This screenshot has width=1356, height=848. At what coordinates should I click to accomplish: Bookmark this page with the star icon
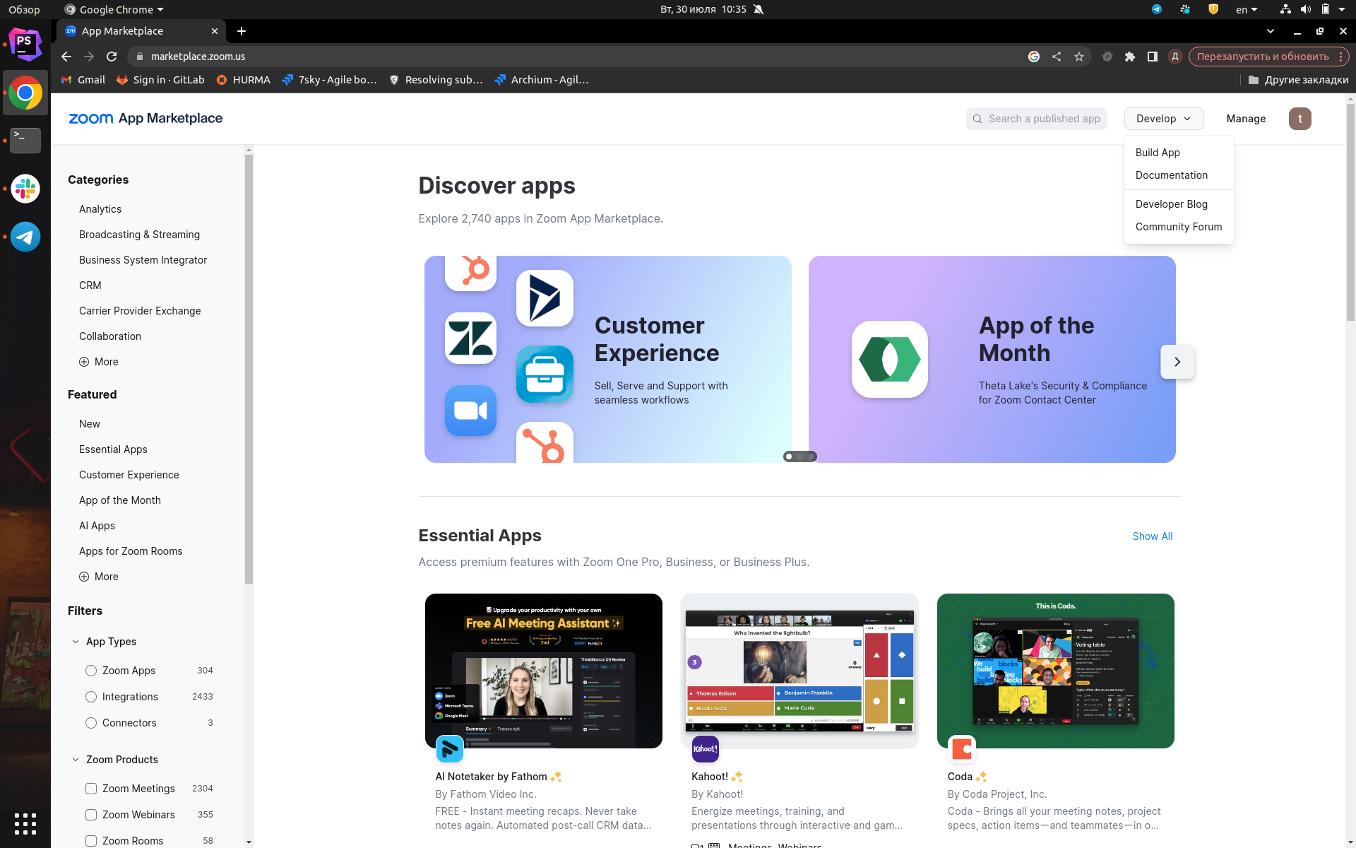[1079, 57]
